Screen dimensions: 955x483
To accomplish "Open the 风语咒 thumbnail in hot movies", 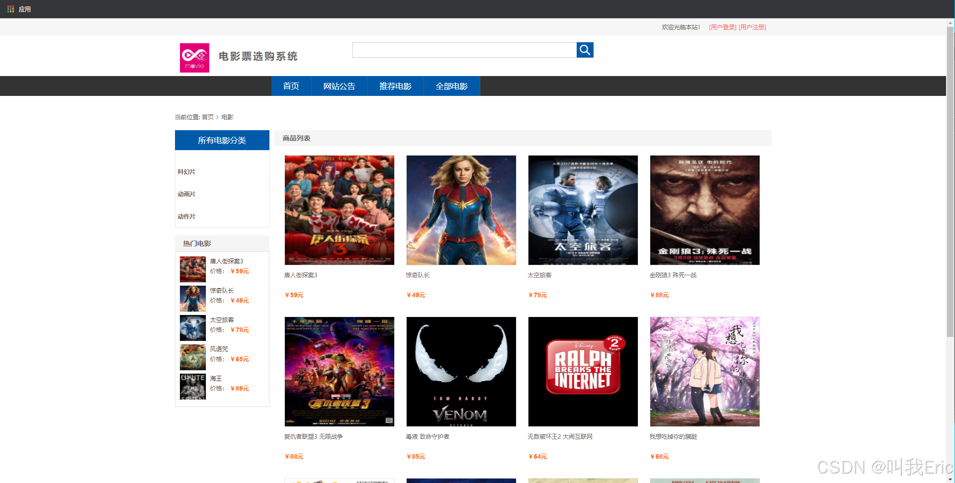I will point(193,357).
